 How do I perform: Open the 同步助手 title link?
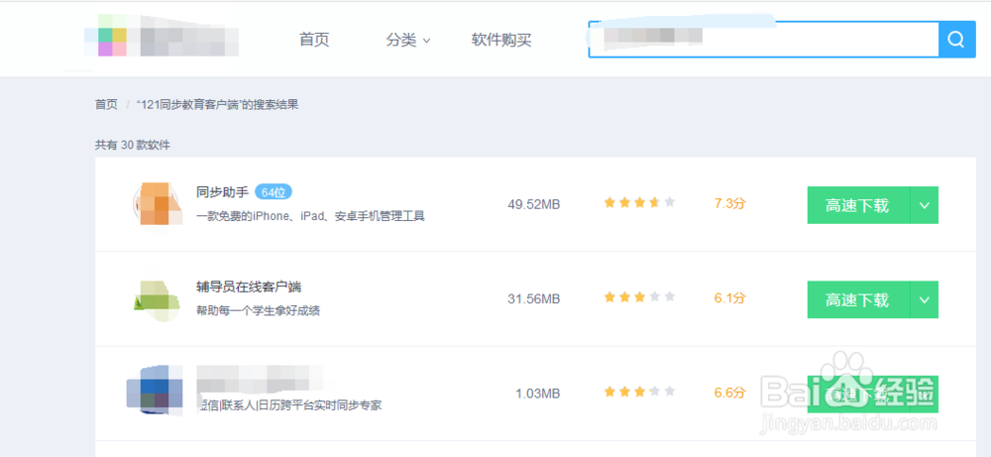tap(221, 192)
